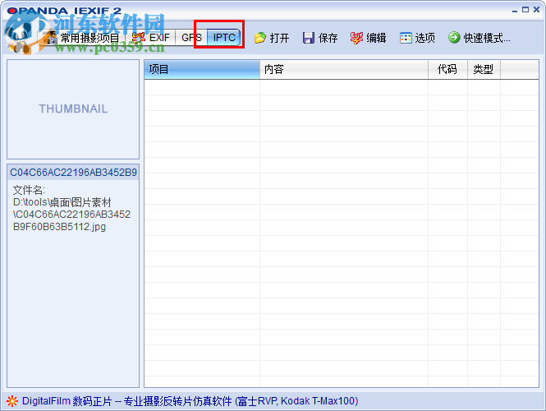Click the EXIF tab icon
This screenshot has height=411, width=546.
point(138,37)
